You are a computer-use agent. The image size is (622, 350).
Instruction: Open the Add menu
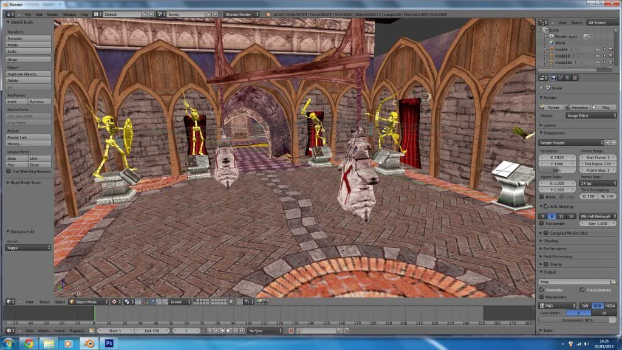38,15
